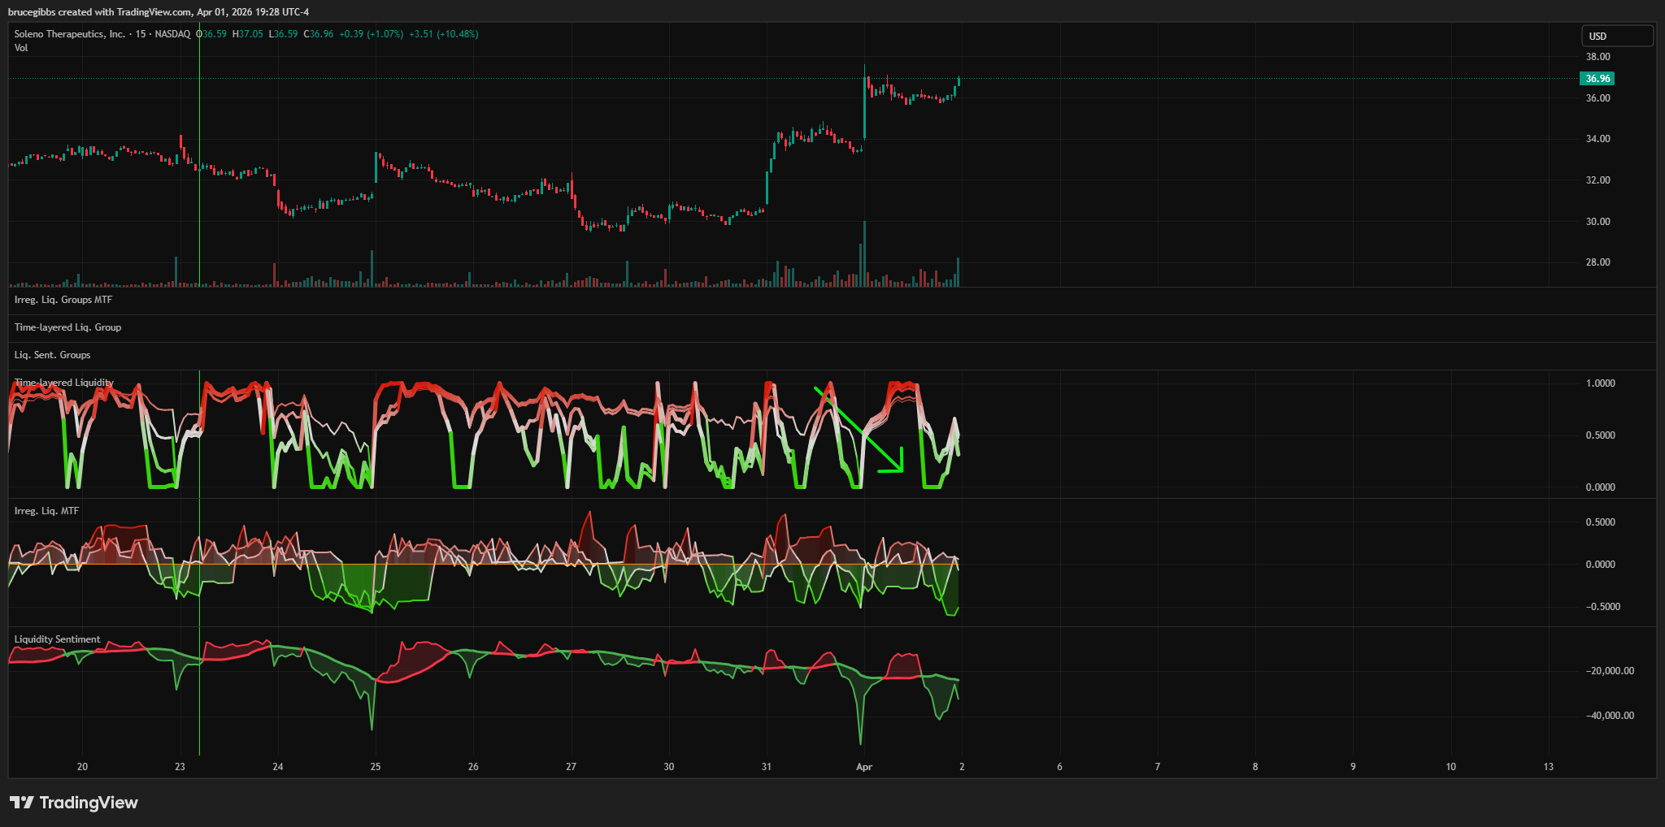Open the USD currency selector
The height and width of the screenshot is (827, 1665).
1616,36
